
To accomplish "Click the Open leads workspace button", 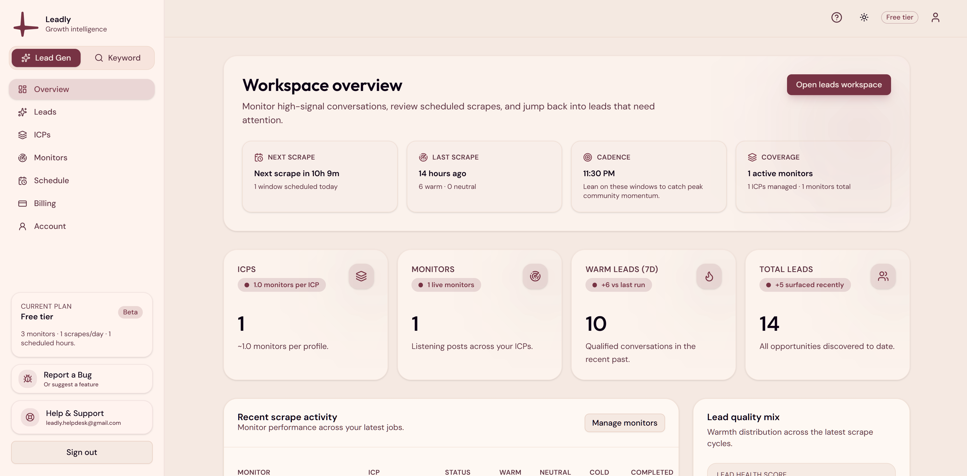I will pos(839,85).
